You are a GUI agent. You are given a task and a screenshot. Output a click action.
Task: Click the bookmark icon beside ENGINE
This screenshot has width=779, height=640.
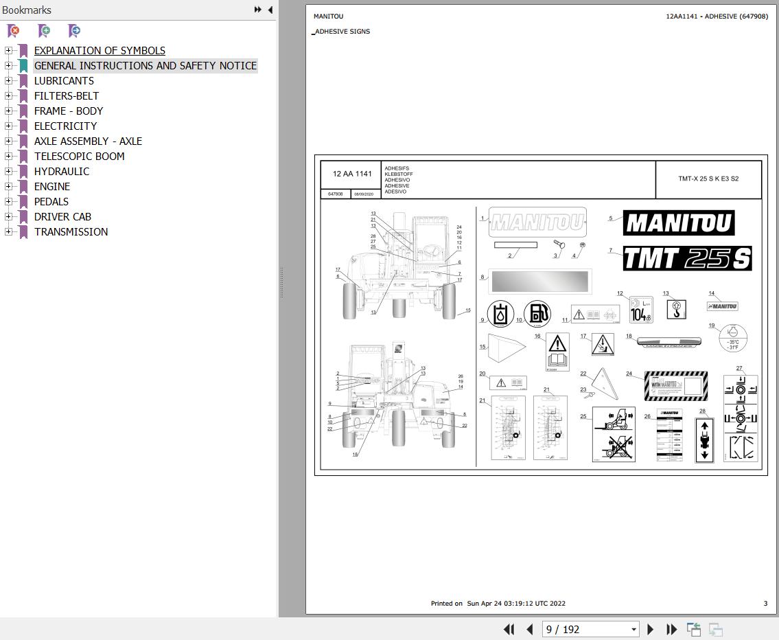point(23,187)
